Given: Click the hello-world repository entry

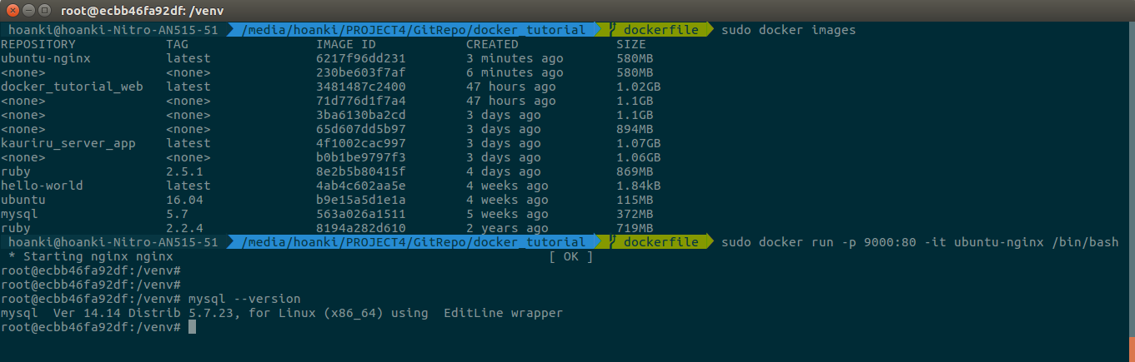Looking at the screenshot, I should [43, 186].
